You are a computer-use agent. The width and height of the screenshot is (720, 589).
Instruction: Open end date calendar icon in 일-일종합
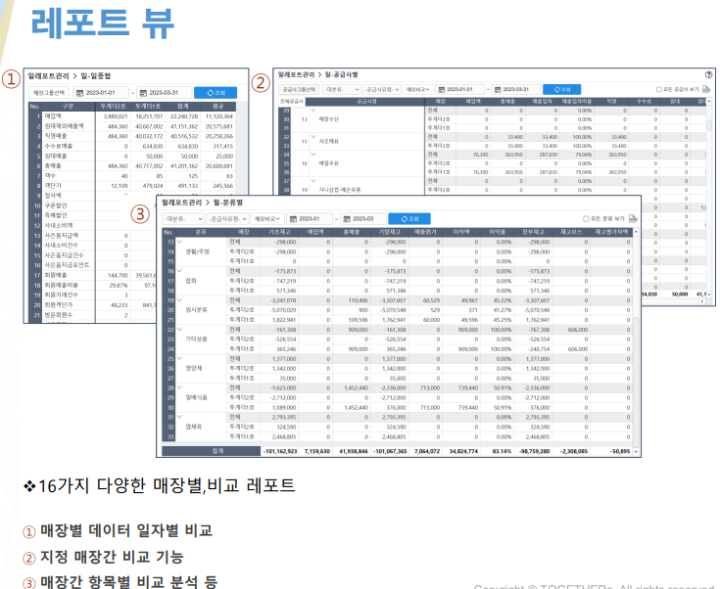click(x=143, y=93)
